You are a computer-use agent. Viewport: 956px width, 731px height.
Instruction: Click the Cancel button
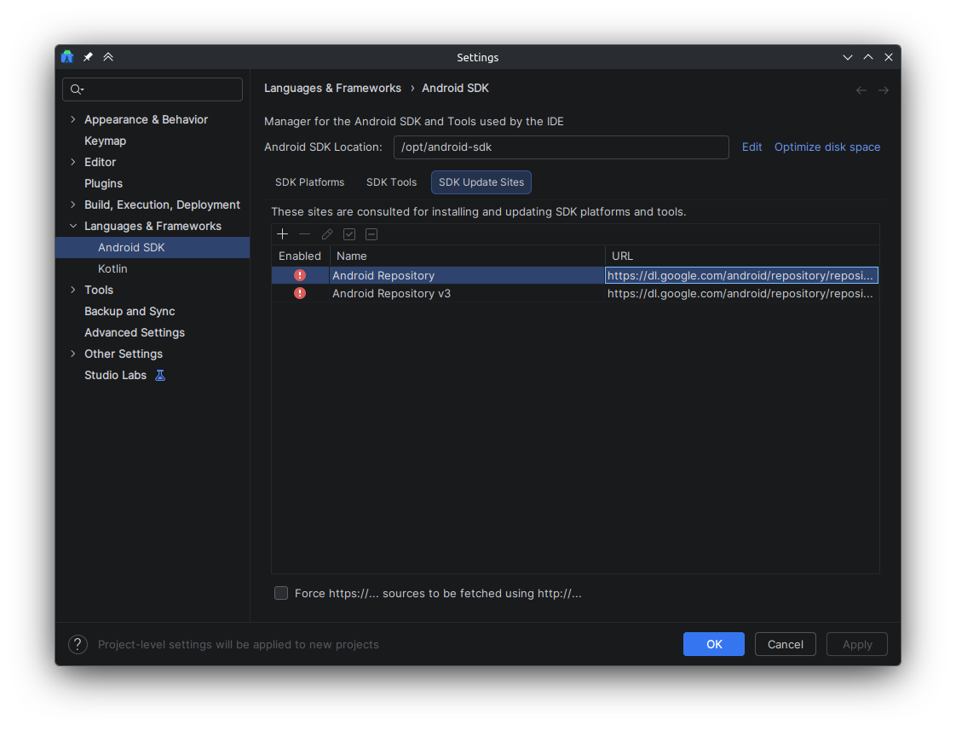coord(786,644)
